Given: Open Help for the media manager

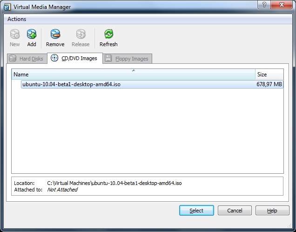Looking at the screenshot, I should point(272,210).
